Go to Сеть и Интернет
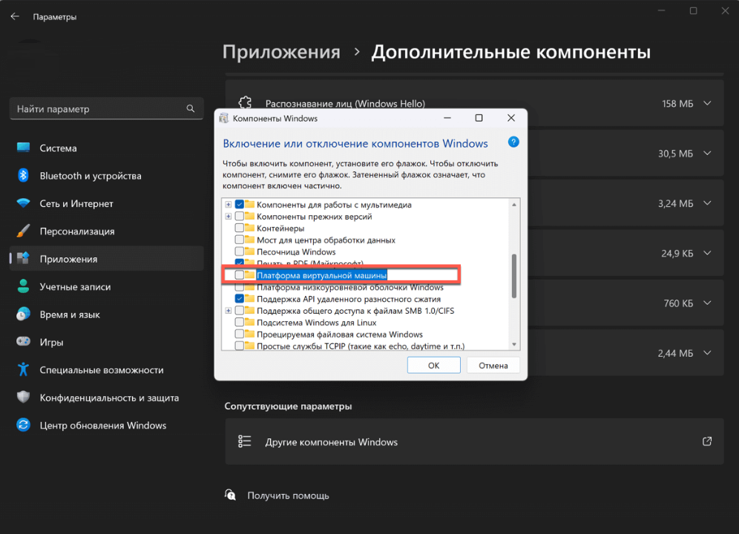The height and width of the screenshot is (534, 739). [107, 204]
